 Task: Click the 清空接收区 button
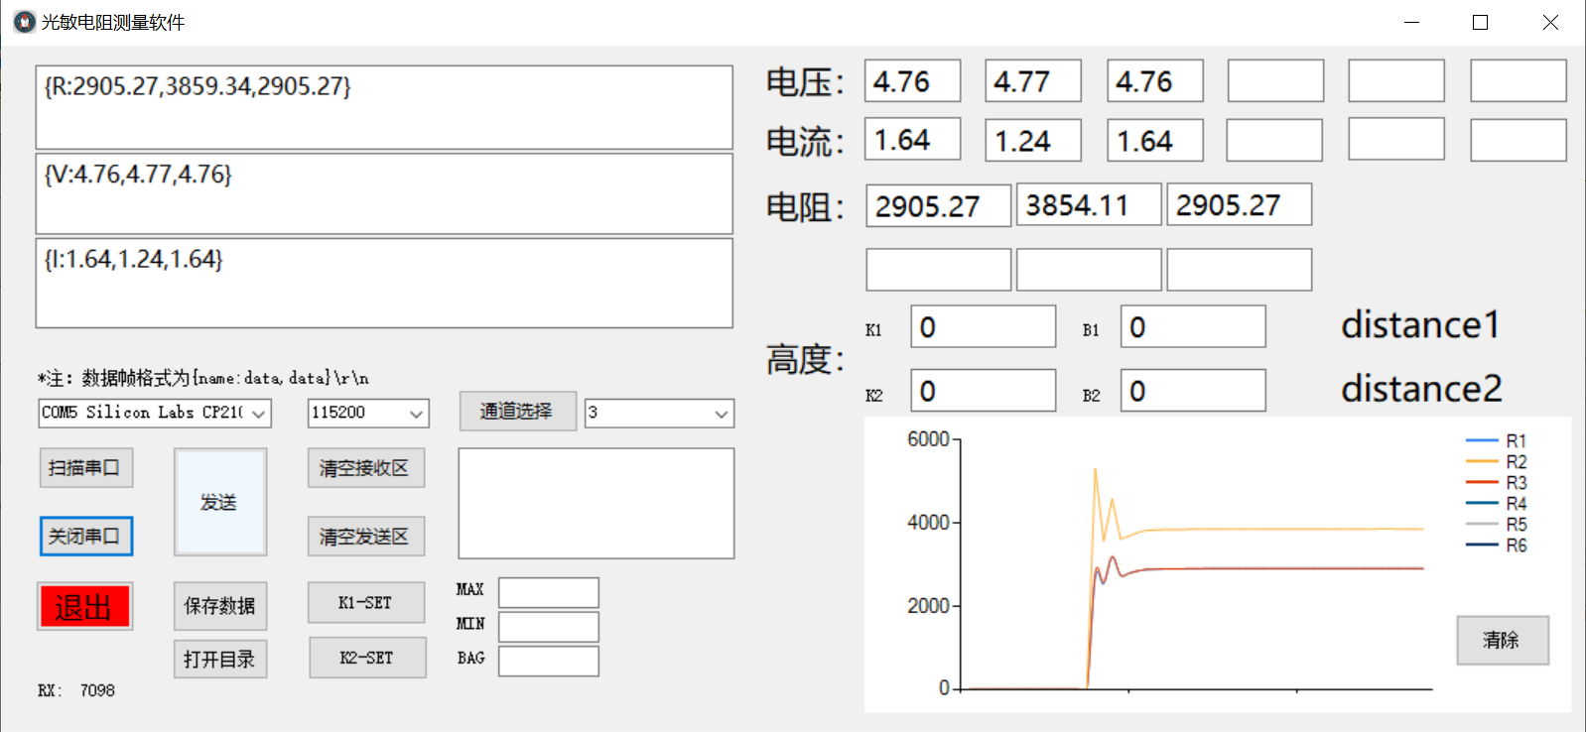(365, 468)
